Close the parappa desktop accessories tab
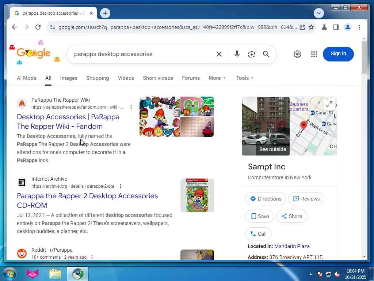This screenshot has height=281, width=374. coord(91,14)
